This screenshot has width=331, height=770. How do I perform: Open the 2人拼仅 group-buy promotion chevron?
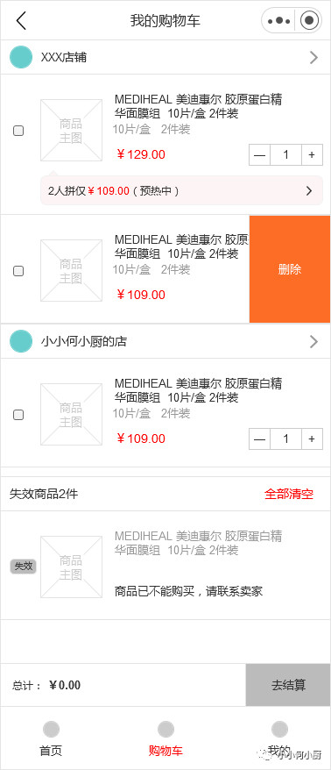point(309,190)
